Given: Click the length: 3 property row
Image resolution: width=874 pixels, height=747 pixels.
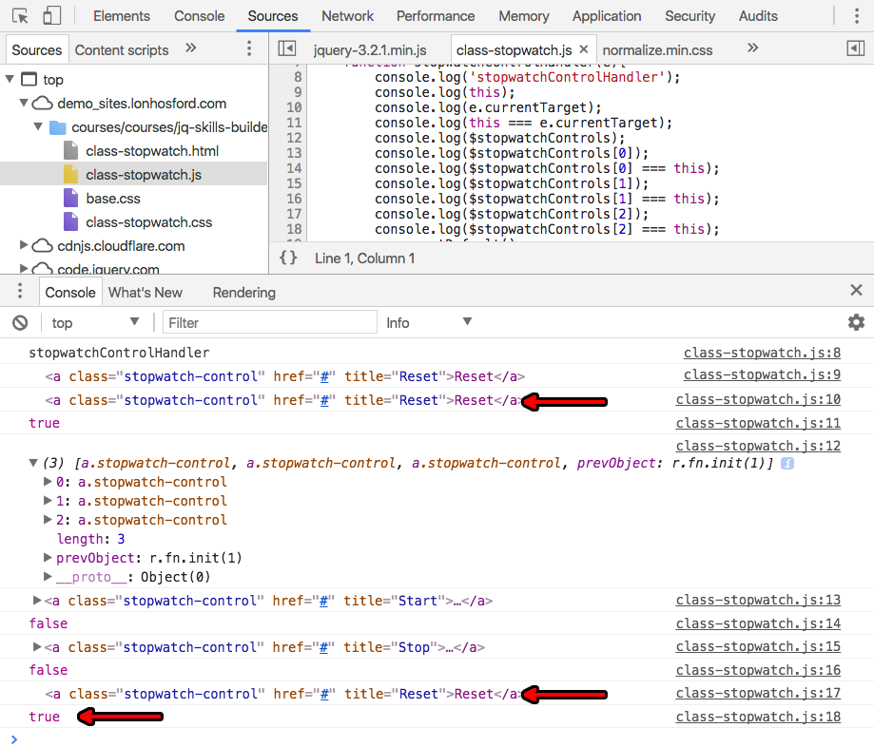Looking at the screenshot, I should tap(90, 539).
